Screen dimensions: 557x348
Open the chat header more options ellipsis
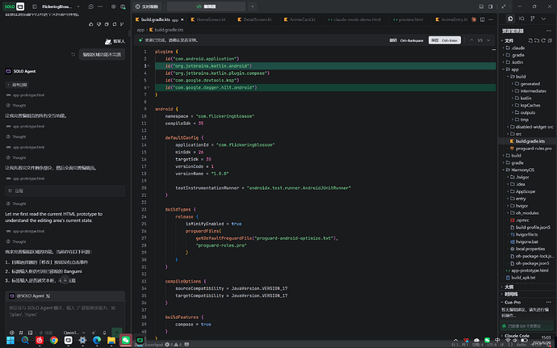pyautogui.click(x=101, y=6)
